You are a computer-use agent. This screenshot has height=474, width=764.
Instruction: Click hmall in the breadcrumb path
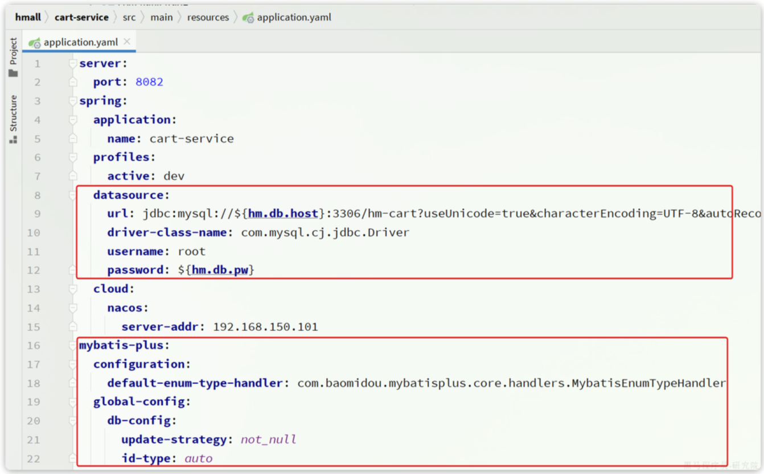[x=28, y=17]
